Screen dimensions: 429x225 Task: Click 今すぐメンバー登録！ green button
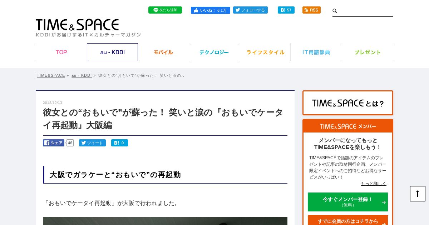348,202
